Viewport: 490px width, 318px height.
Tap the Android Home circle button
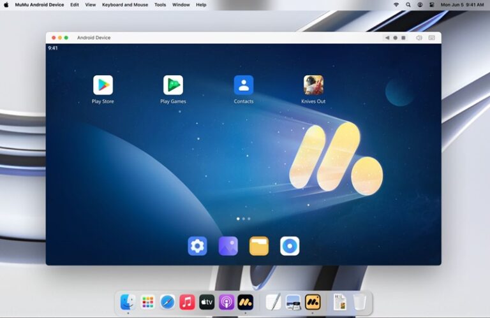pyautogui.click(x=396, y=38)
